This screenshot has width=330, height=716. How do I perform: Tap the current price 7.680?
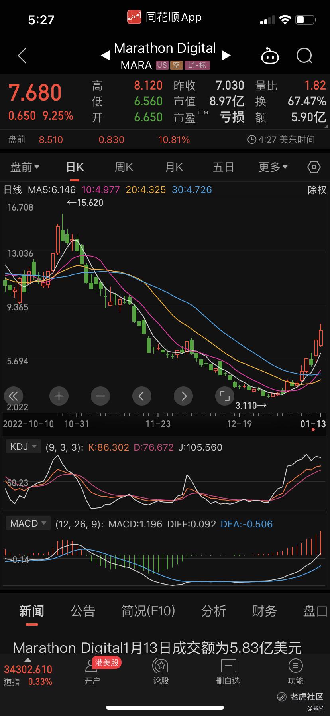coord(35,93)
